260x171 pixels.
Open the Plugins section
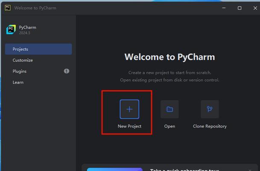pos(38,71)
